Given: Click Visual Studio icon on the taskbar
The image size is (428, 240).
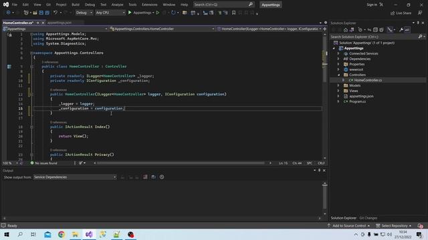Looking at the screenshot, I should (89, 234).
